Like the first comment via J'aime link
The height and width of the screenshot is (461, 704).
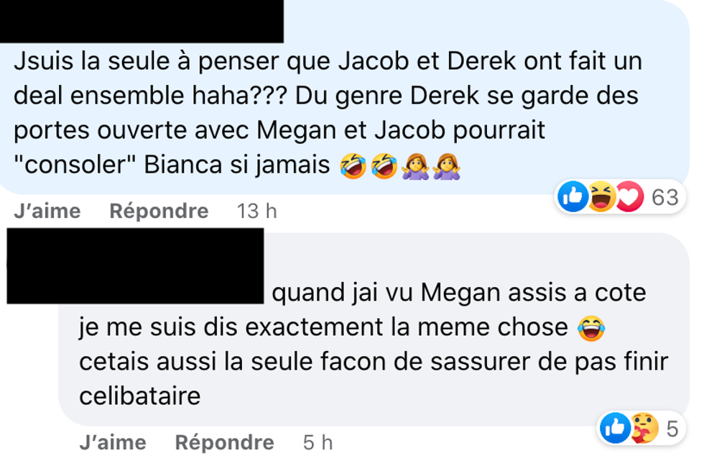pyautogui.click(x=45, y=211)
